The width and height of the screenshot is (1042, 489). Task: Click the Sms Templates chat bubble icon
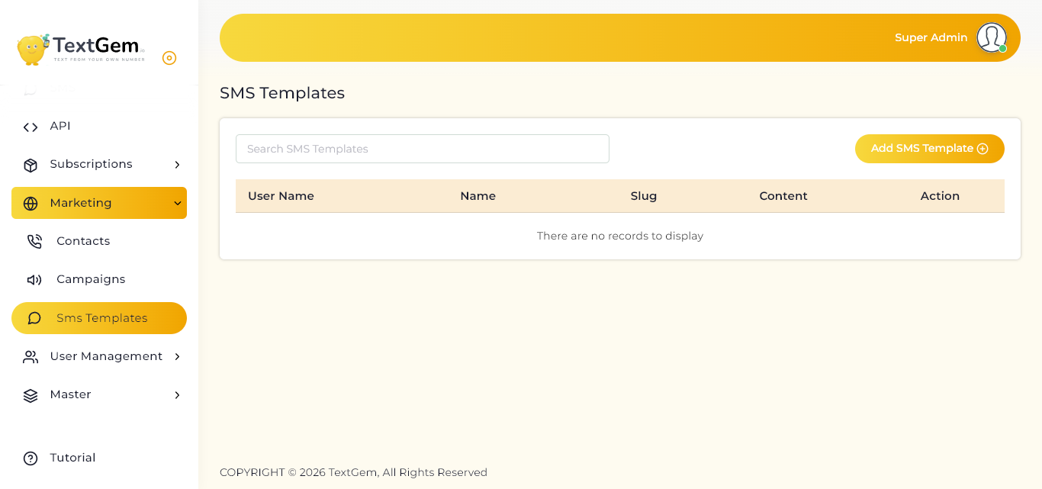34,318
